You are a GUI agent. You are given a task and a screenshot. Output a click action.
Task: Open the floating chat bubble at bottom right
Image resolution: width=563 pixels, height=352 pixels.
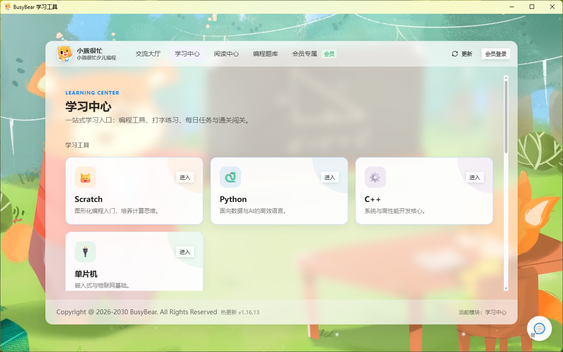coord(539,328)
